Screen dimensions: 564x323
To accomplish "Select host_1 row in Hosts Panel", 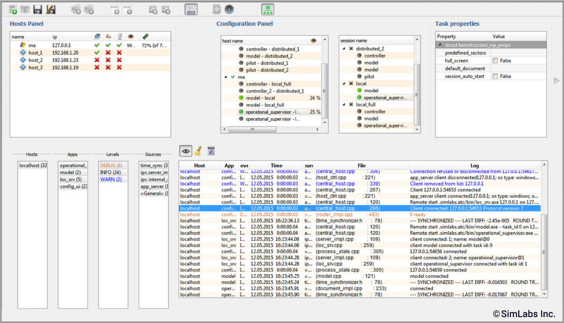I will pyautogui.click(x=35, y=53).
